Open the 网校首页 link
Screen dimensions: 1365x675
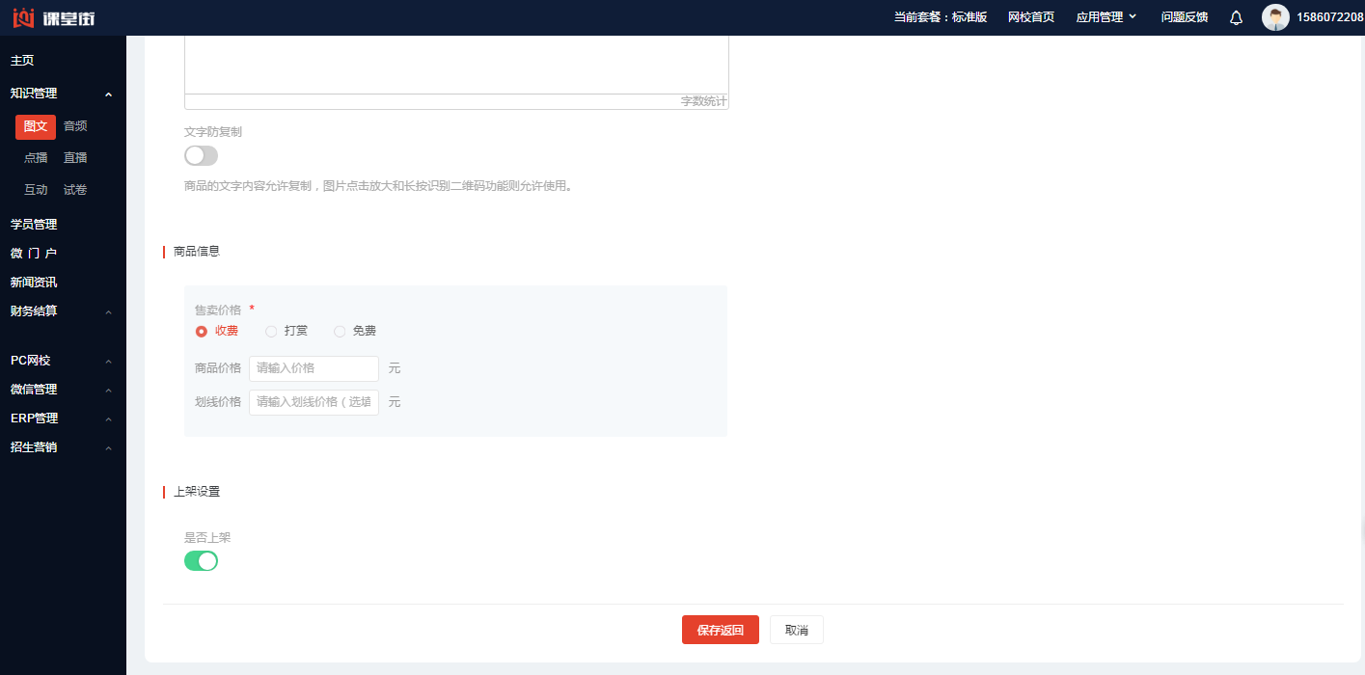point(1030,17)
